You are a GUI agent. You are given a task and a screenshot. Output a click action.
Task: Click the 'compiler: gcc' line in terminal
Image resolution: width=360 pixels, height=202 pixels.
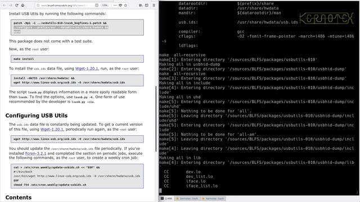(211, 31)
